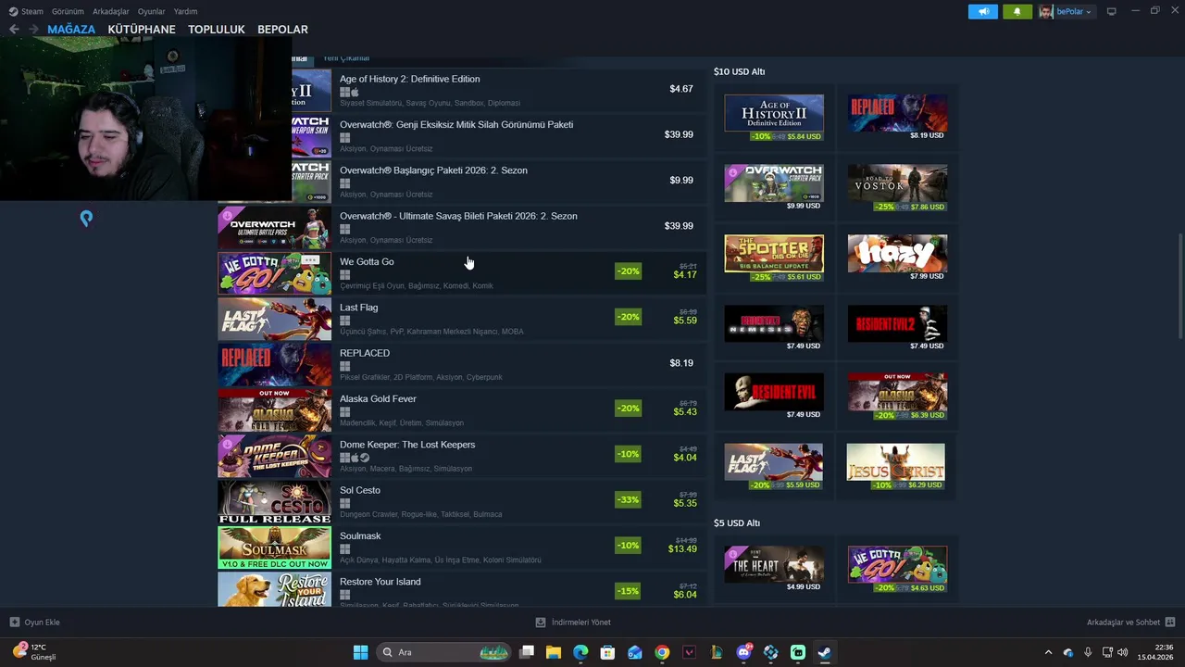Click the bePolar profile avatar
The width and height of the screenshot is (1185, 667).
(1046, 11)
